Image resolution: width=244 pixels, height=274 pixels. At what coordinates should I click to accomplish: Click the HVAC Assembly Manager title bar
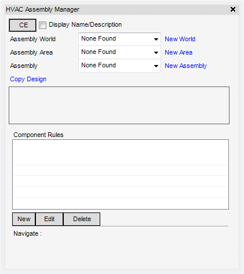(122, 9)
